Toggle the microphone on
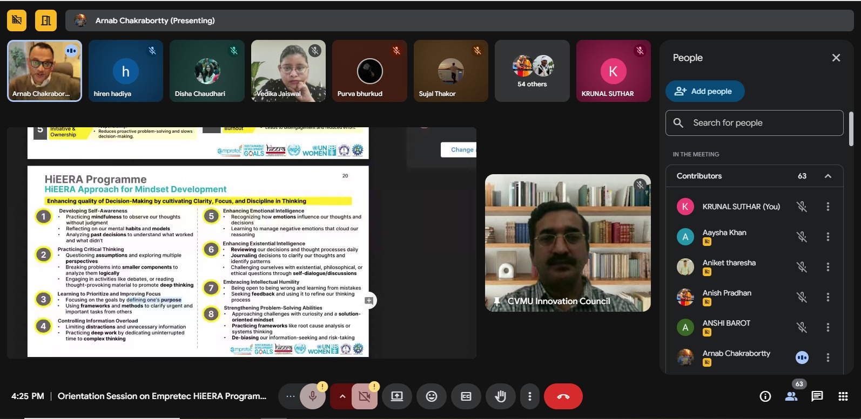Image resolution: width=861 pixels, height=419 pixels. click(312, 397)
